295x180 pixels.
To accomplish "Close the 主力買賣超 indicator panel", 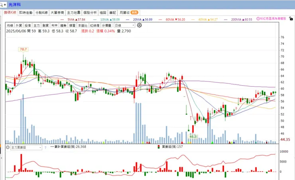I will (x=8, y=147).
